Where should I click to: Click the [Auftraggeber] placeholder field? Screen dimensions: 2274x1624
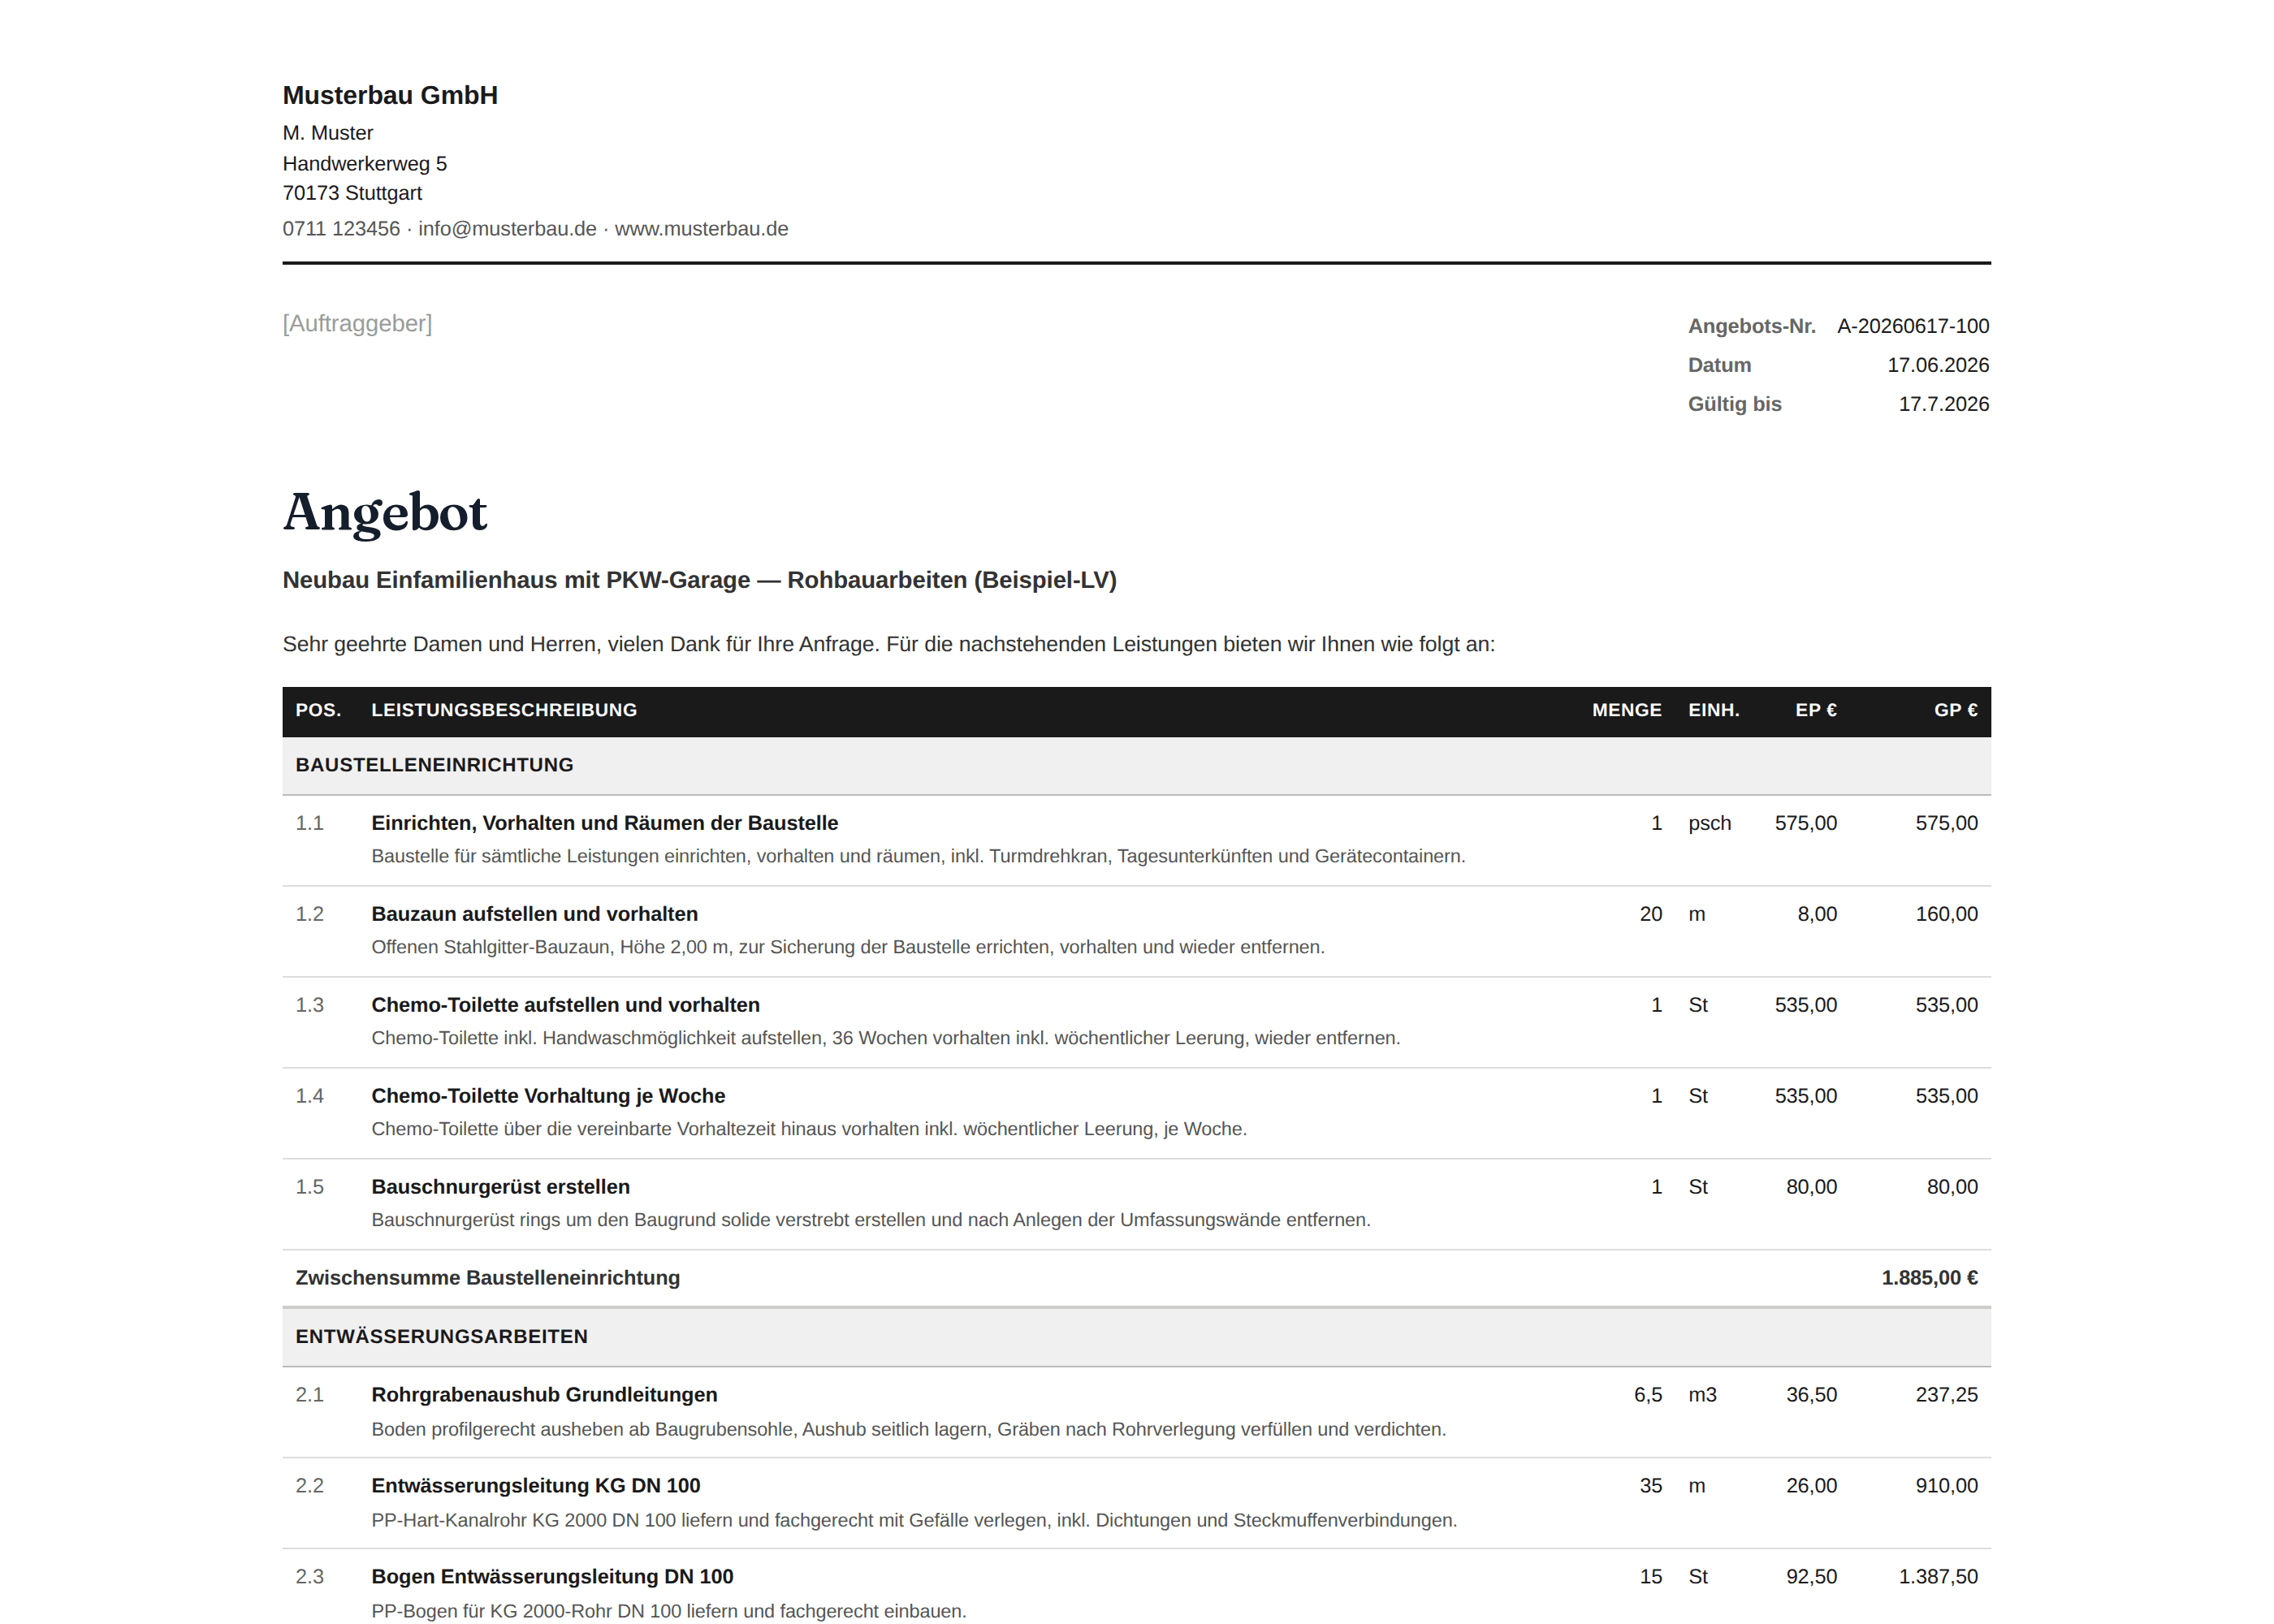point(357,323)
